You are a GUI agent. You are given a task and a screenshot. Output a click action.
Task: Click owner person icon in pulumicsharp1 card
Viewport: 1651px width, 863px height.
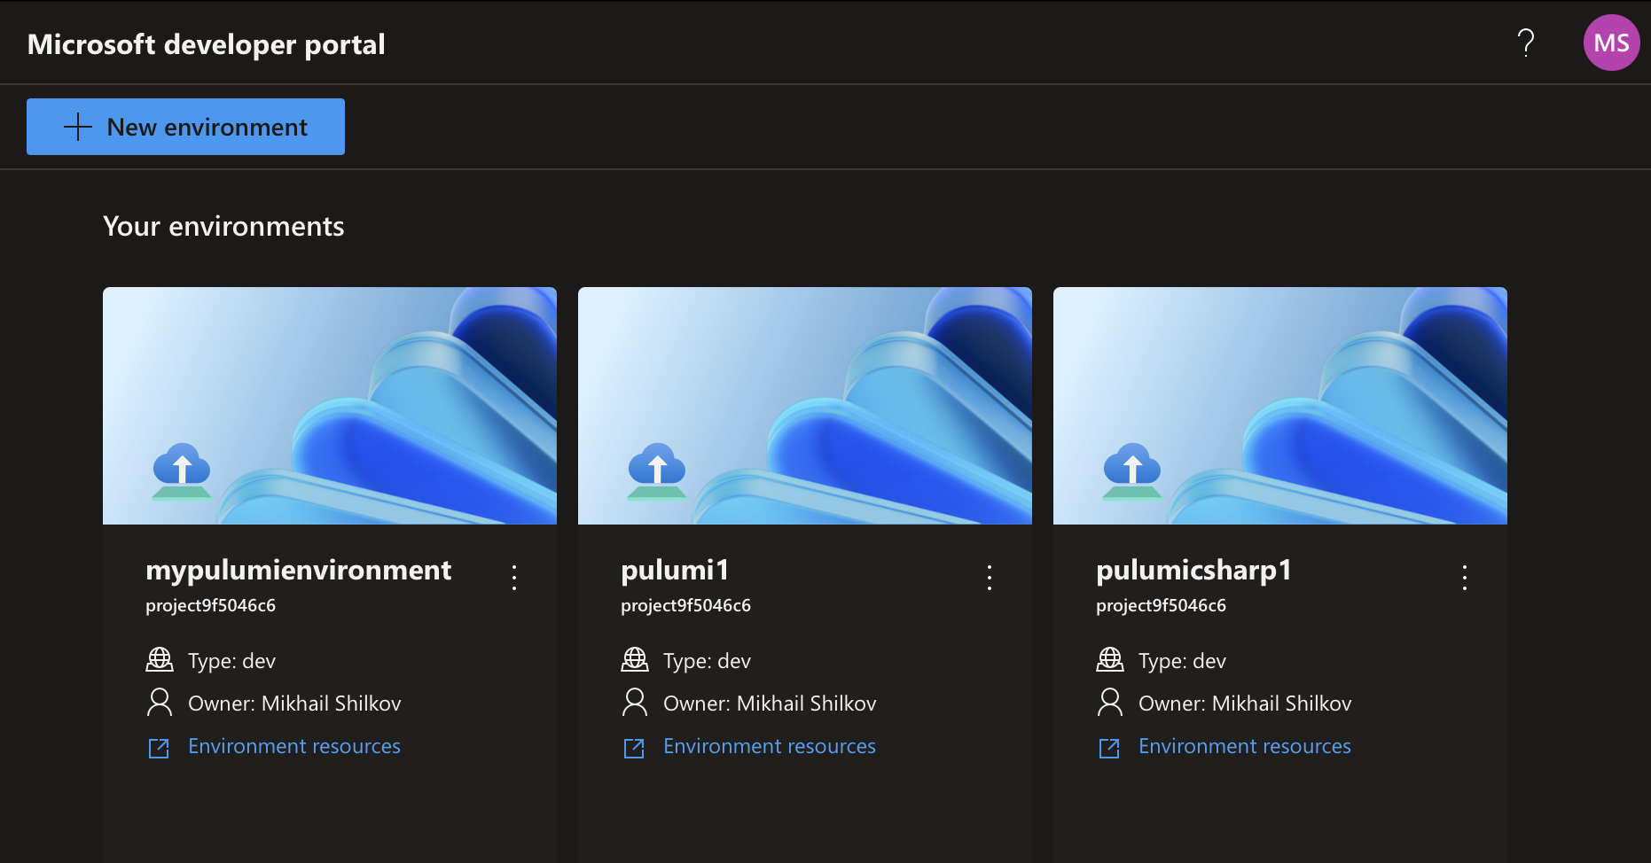tap(1110, 702)
